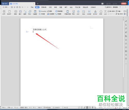Click the help question mark icon

120,7
